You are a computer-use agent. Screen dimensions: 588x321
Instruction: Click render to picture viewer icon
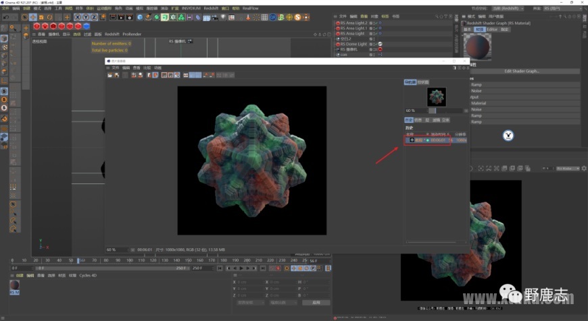coord(121,18)
